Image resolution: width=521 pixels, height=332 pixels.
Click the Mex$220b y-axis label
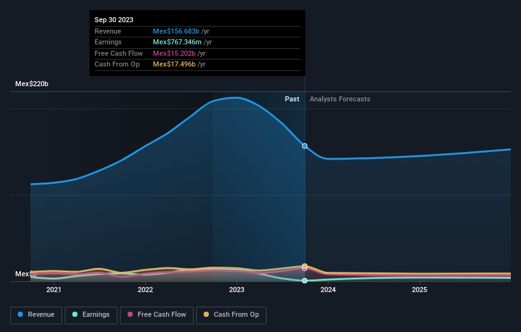[x=32, y=84]
